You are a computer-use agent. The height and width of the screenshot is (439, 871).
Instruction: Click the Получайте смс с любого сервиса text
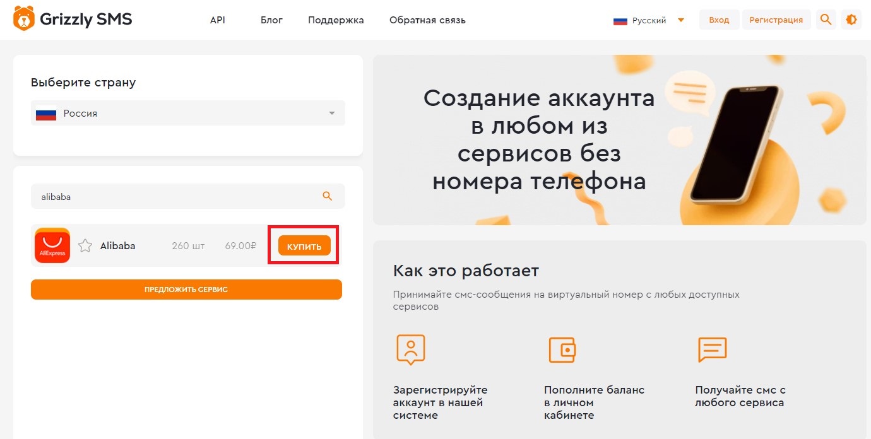coord(740,396)
